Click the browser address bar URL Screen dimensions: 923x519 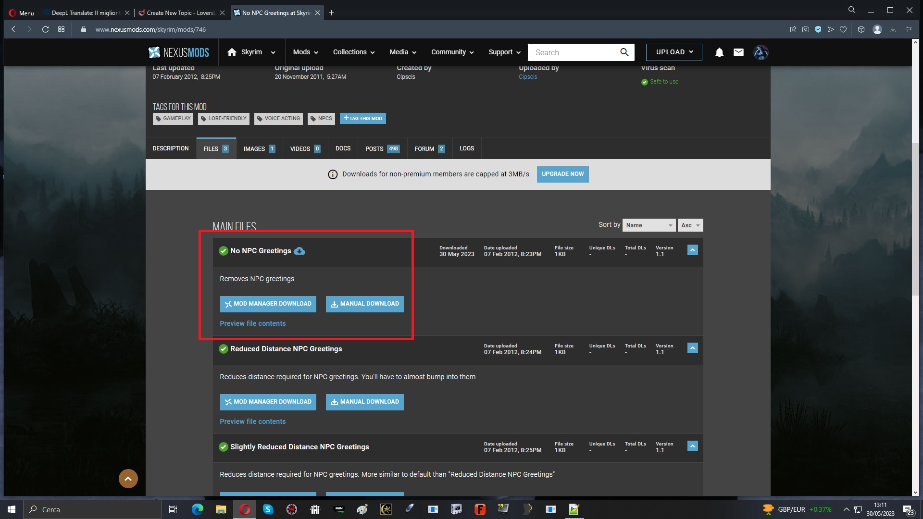click(x=150, y=29)
